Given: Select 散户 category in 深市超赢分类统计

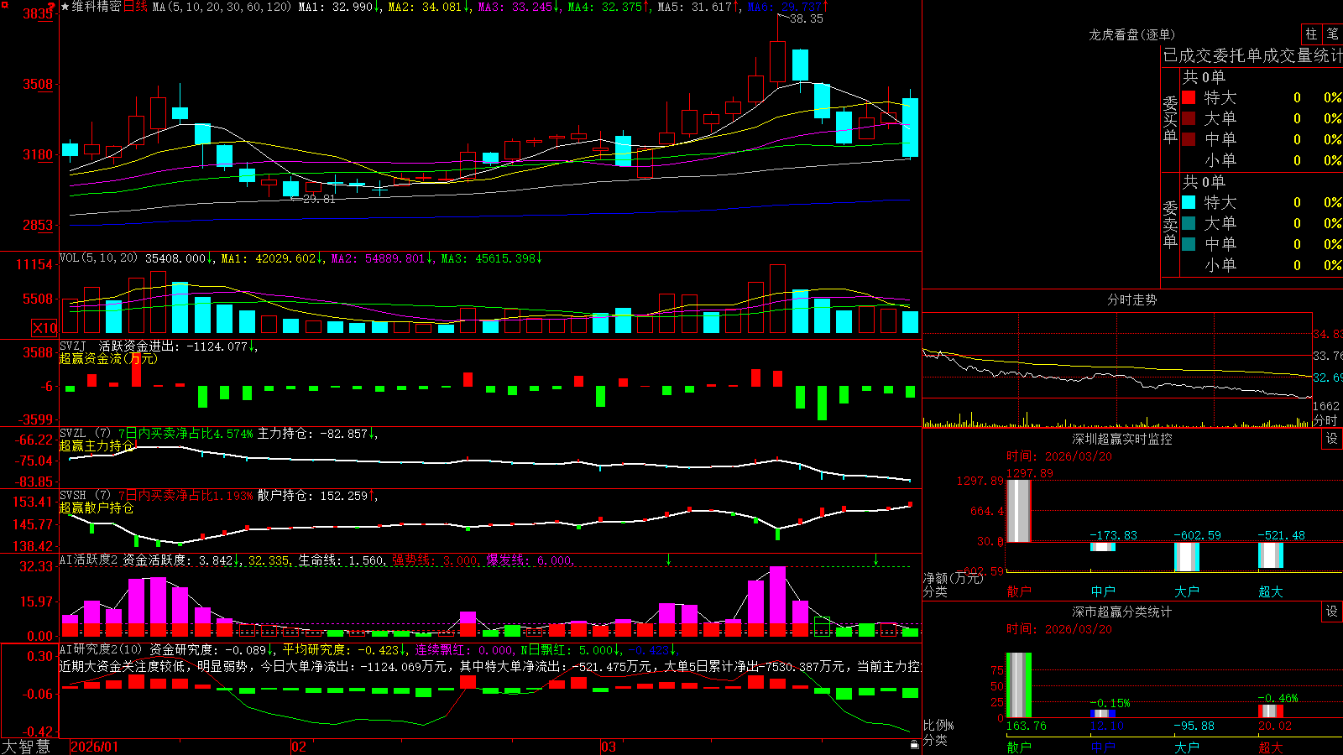Looking at the screenshot, I should pos(1019,747).
